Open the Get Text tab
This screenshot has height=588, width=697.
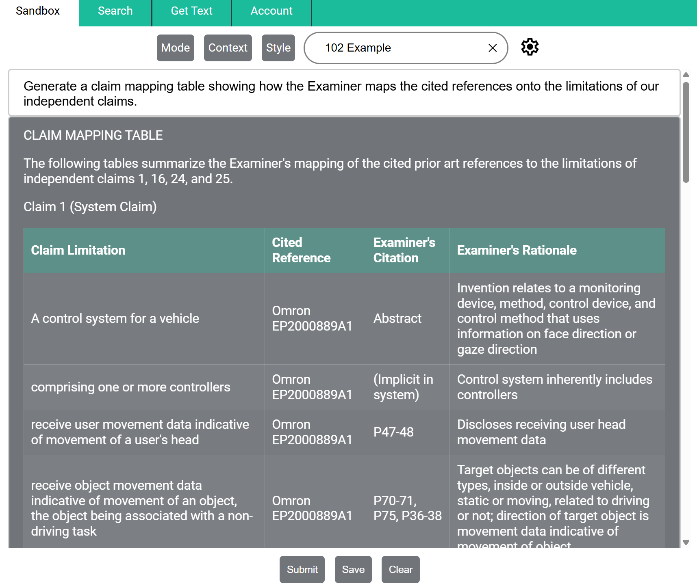click(x=191, y=11)
